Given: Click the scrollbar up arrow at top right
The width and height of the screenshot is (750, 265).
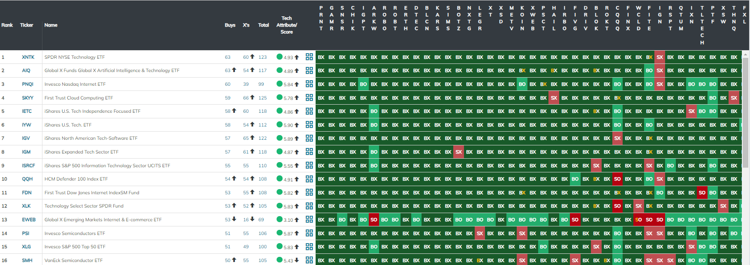Looking at the screenshot, I should pyautogui.click(x=746, y=54).
